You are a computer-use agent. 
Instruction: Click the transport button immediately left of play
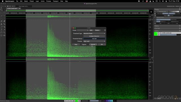coord(74,101)
